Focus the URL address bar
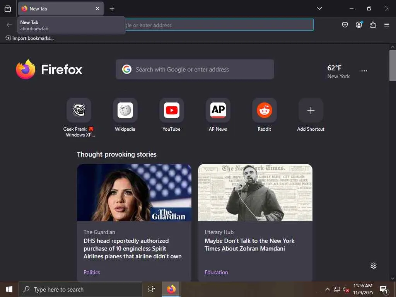The width and height of the screenshot is (396, 297). [x=219, y=25]
